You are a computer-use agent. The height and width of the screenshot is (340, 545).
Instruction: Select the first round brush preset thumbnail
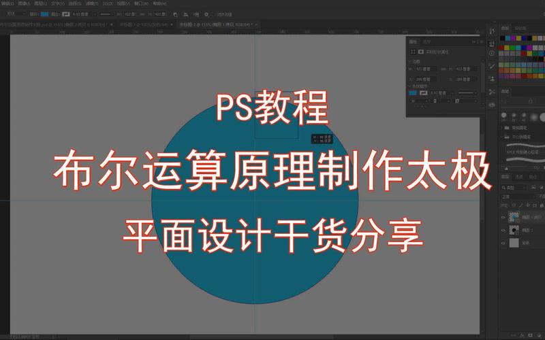coord(503,115)
